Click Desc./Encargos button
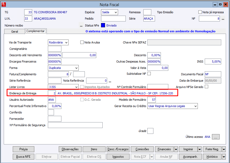The width and height of the screenshot is (230, 163). coord(118,149)
